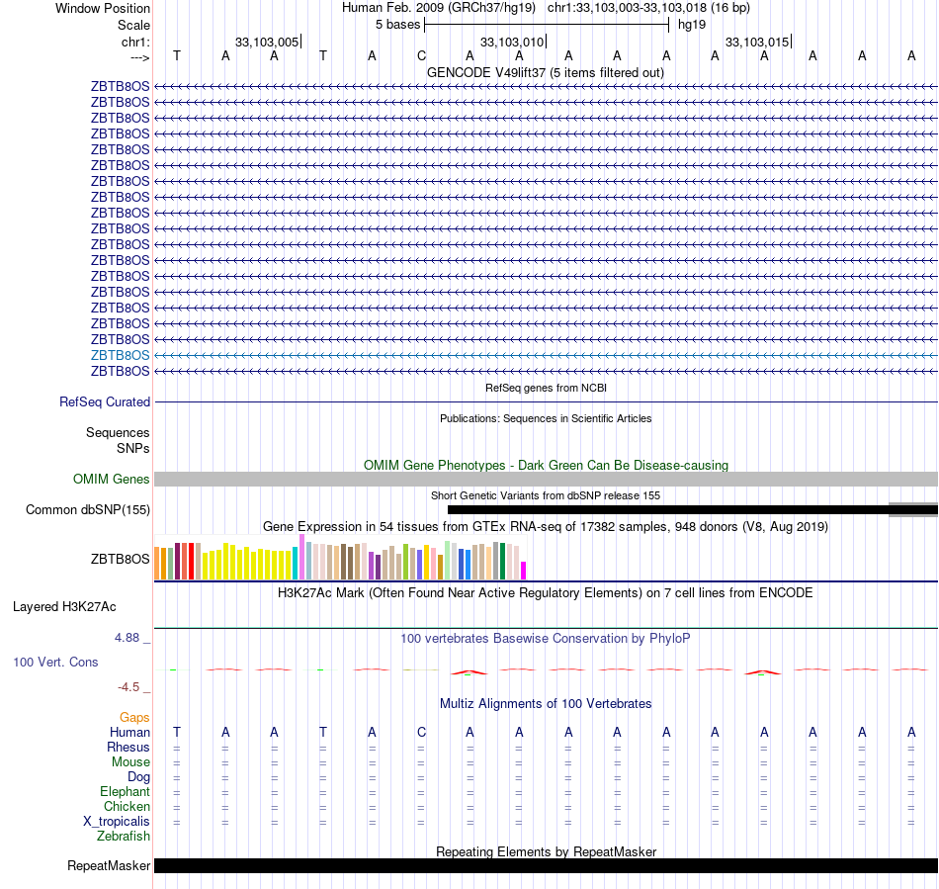Click the hg19 label beside scale bar
This screenshot has width=939, height=889.
click(x=692, y=25)
